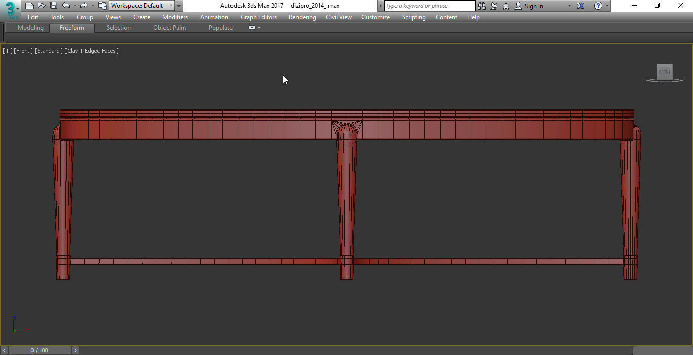Click the keyword search input field
The width and height of the screenshot is (693, 355).
pyautogui.click(x=430, y=6)
